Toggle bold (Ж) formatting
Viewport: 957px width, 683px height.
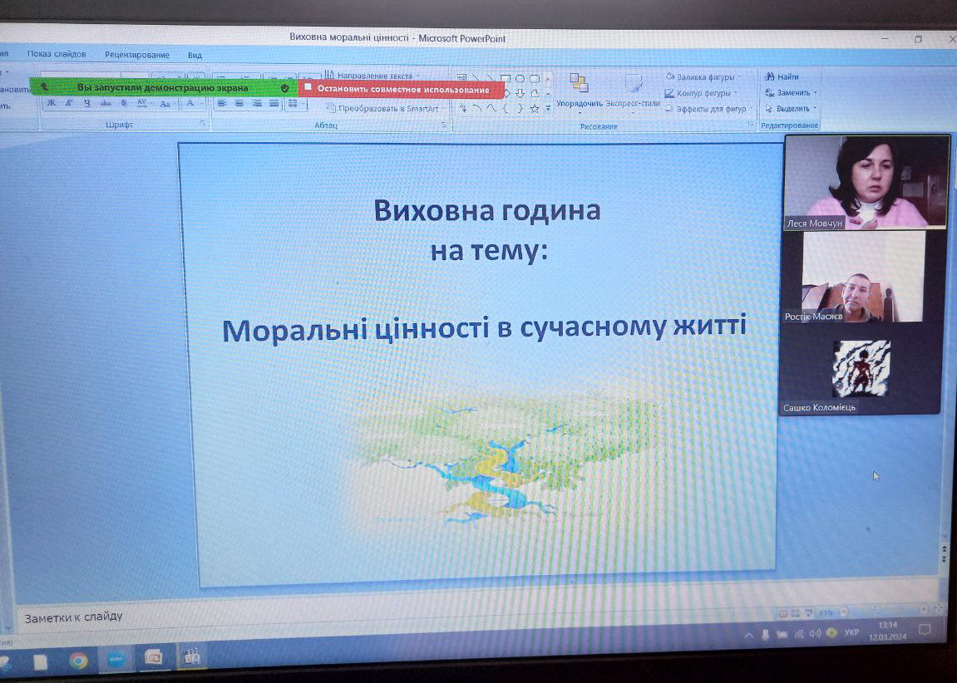click(x=52, y=103)
